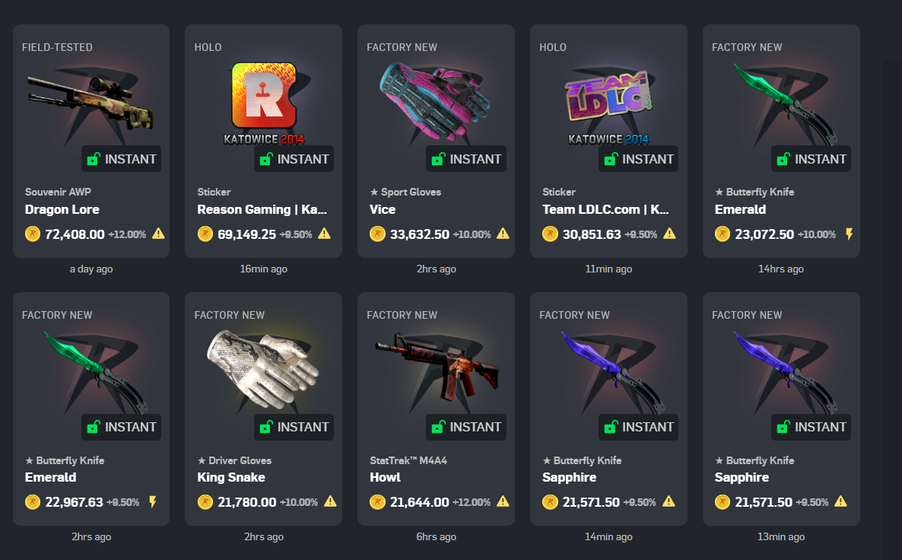
Task: Click the warning triangle on King Snake
Action: 330,501
